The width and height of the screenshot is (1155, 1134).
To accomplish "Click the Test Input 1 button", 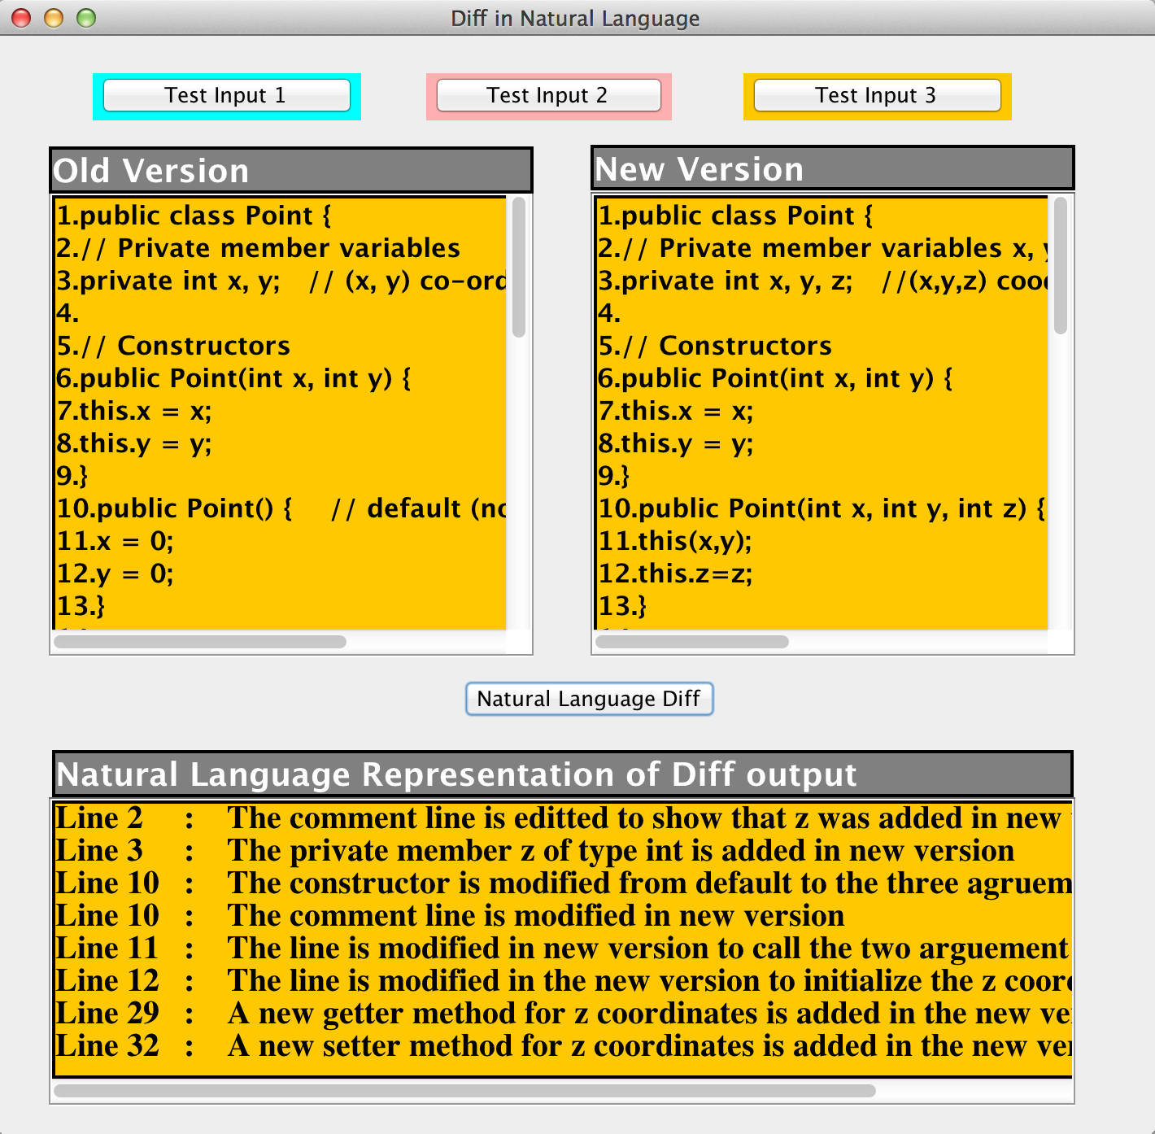I will click(226, 95).
